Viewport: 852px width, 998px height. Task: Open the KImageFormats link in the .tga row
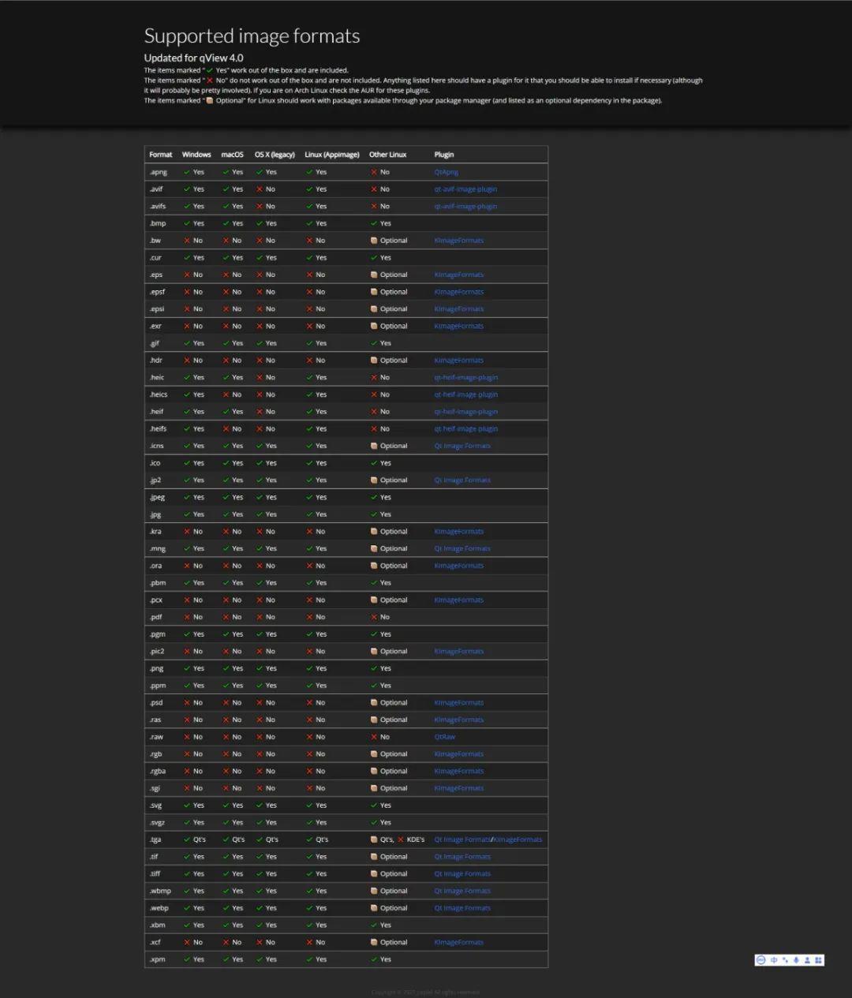pos(518,839)
